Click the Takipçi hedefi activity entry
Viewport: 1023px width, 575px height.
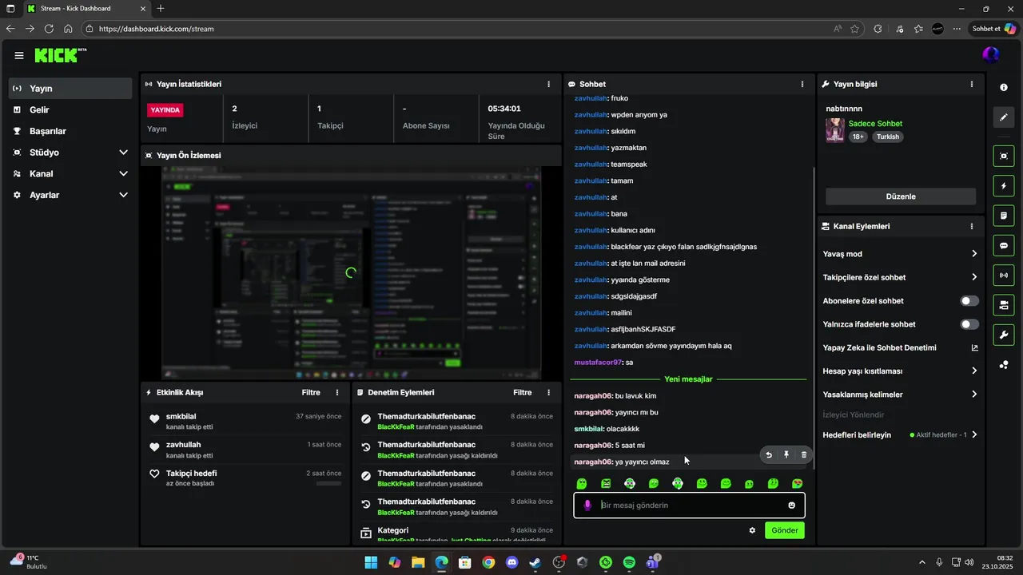click(x=246, y=478)
